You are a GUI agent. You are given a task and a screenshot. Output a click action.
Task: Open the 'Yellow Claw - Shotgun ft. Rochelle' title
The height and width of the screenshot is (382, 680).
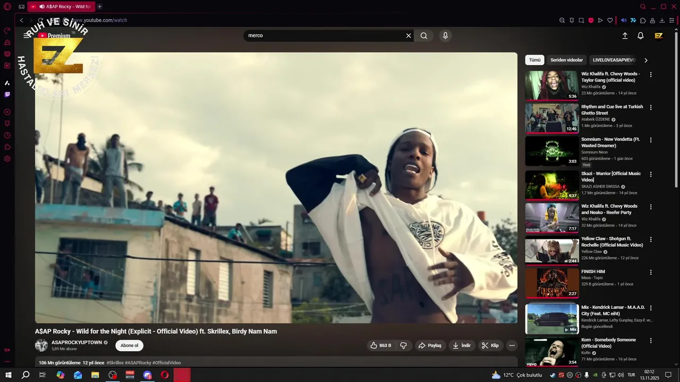click(612, 242)
